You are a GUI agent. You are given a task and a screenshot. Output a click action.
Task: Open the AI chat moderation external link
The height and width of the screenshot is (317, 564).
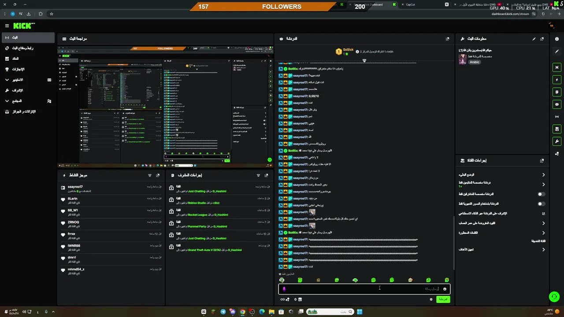tap(543, 214)
